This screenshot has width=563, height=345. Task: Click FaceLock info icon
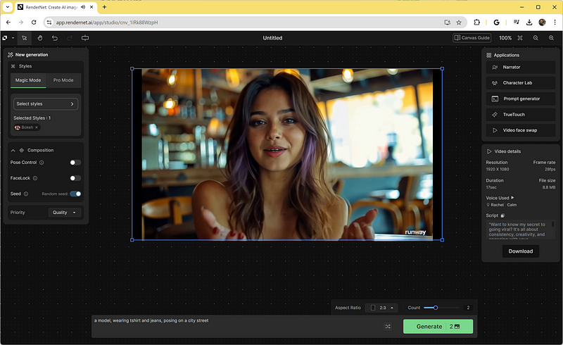[35, 178]
